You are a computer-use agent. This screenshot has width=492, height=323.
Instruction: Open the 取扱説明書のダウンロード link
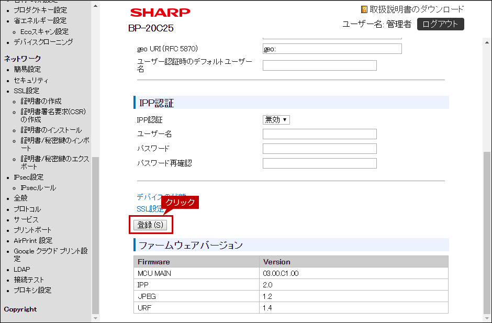click(x=417, y=9)
